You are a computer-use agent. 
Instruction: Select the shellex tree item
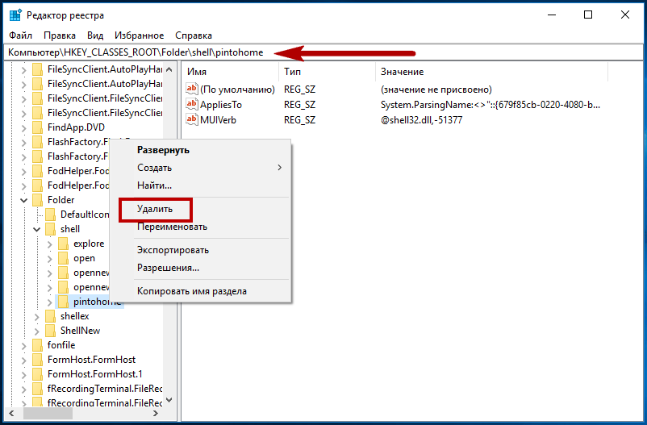(75, 316)
